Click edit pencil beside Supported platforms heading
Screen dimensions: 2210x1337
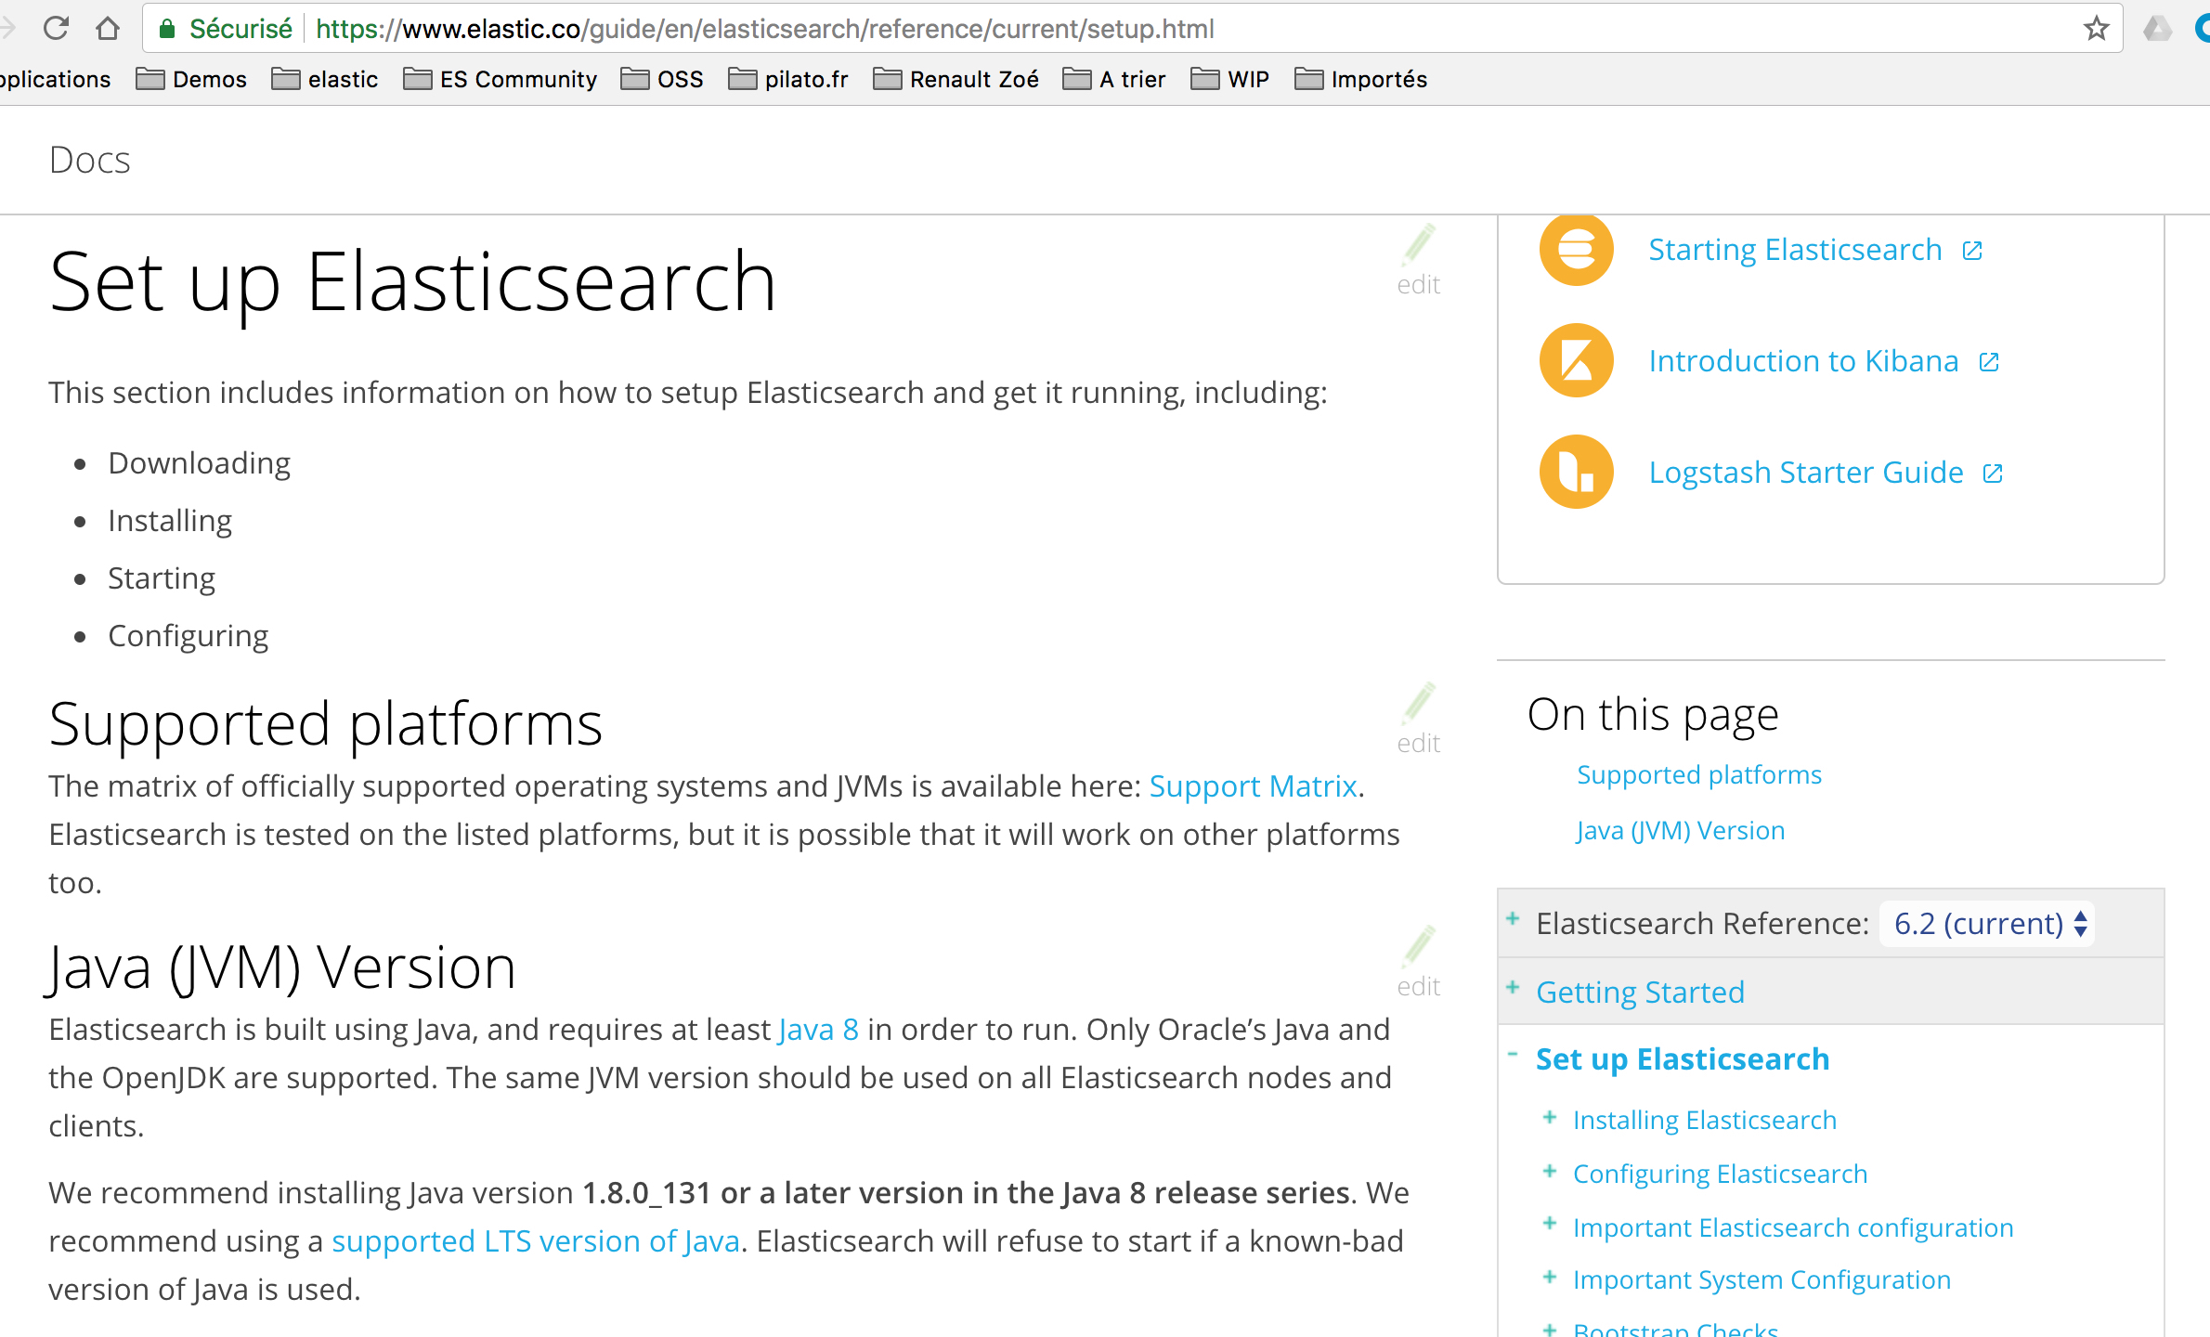1418,706
